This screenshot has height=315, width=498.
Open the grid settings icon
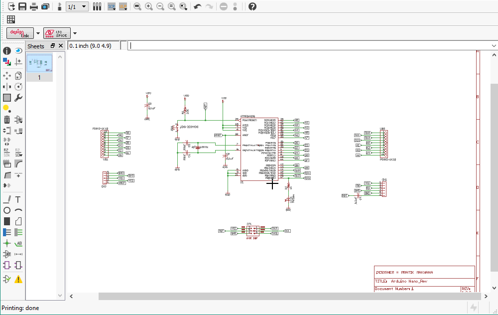tap(10, 19)
